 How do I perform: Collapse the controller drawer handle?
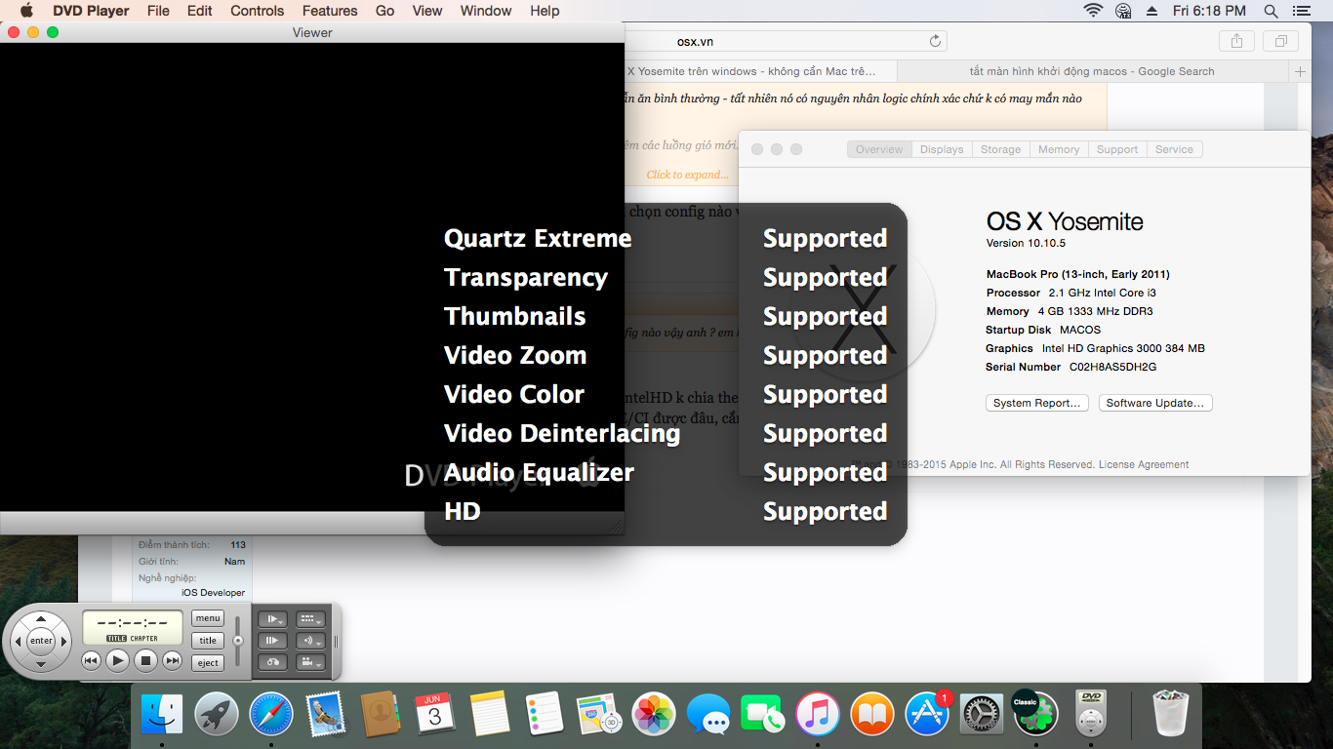point(337,642)
